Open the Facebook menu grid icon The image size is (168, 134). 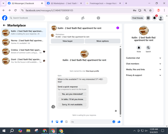(x=148, y=18)
